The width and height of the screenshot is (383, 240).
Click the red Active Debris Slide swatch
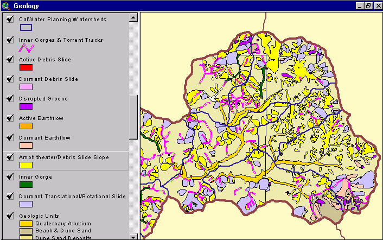coord(26,67)
